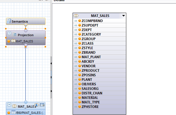Toggle output dot for SALESORG
Image resolution: width=176 pixels, height=115 pixels.
(x=80, y=88)
